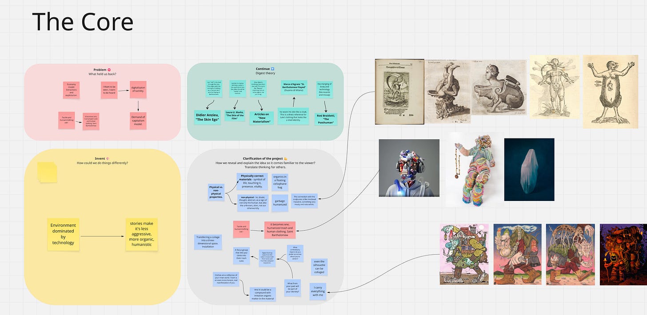Viewport: 647px width, 315px height.
Task: Click the flexed arm emoji beside Clarification title
Action: [x=286, y=158]
